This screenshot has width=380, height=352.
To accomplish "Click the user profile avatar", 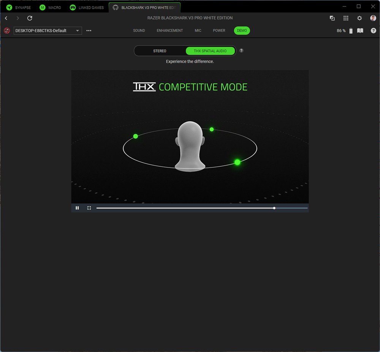I will pos(373,18).
